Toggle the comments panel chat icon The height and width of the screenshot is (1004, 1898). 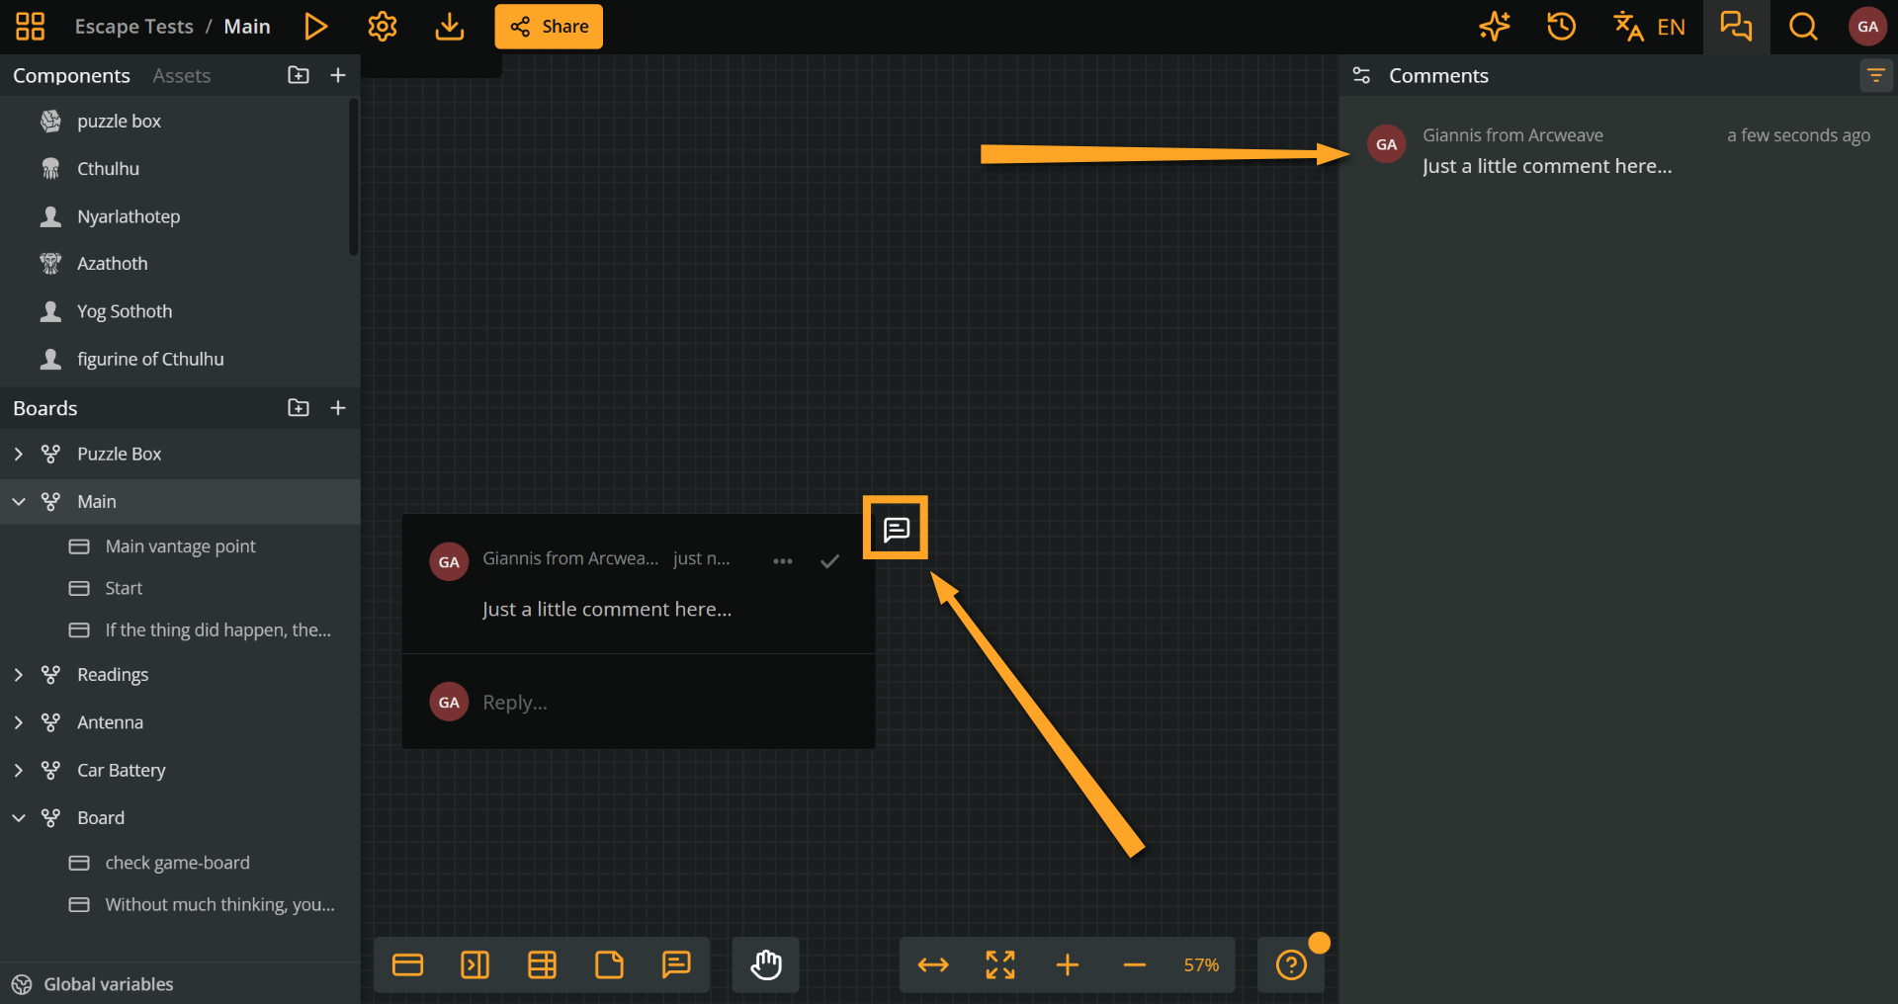[x=1736, y=27]
